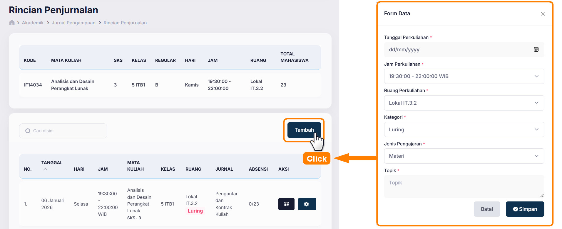Open the gear settings action button
This screenshot has height=229, width=562.
click(x=307, y=204)
